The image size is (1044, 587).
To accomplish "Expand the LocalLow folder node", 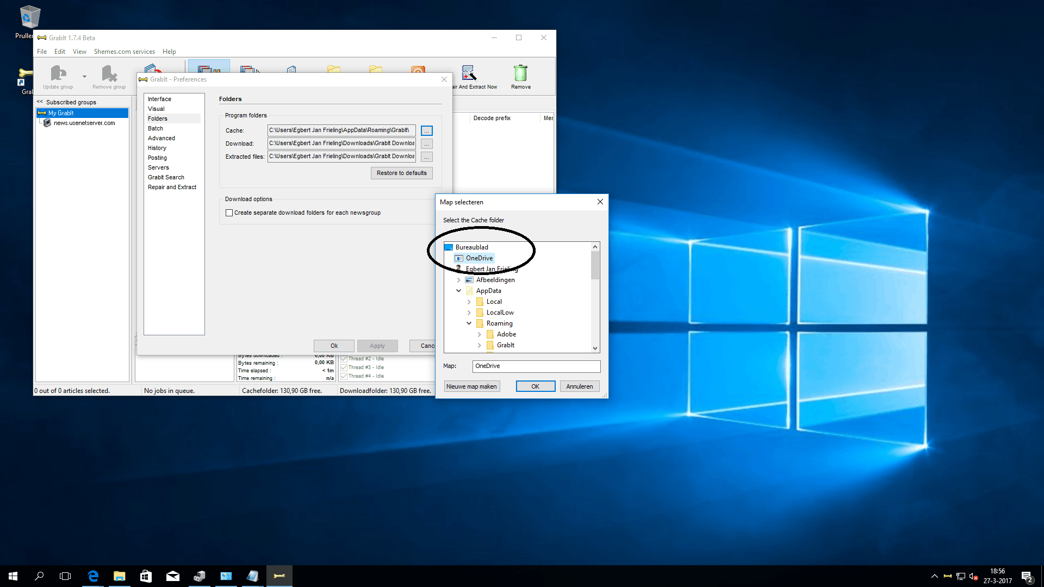I will (469, 313).
